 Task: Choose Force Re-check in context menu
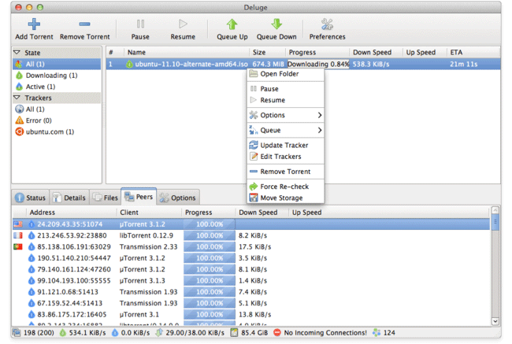tap(286, 187)
